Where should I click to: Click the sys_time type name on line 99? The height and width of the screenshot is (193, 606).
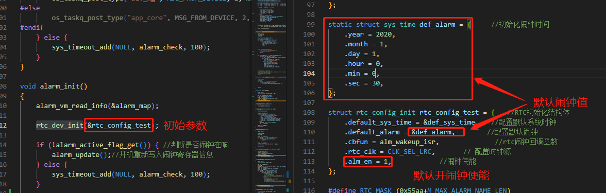[x=400, y=24]
